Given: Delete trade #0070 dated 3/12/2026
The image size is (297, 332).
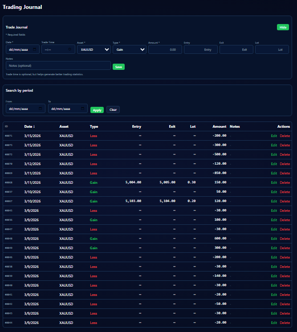Looking at the screenshot, I should [285, 164].
